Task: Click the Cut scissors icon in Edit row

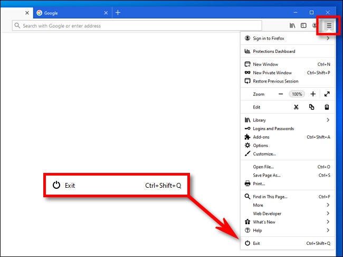Action: 296,107
